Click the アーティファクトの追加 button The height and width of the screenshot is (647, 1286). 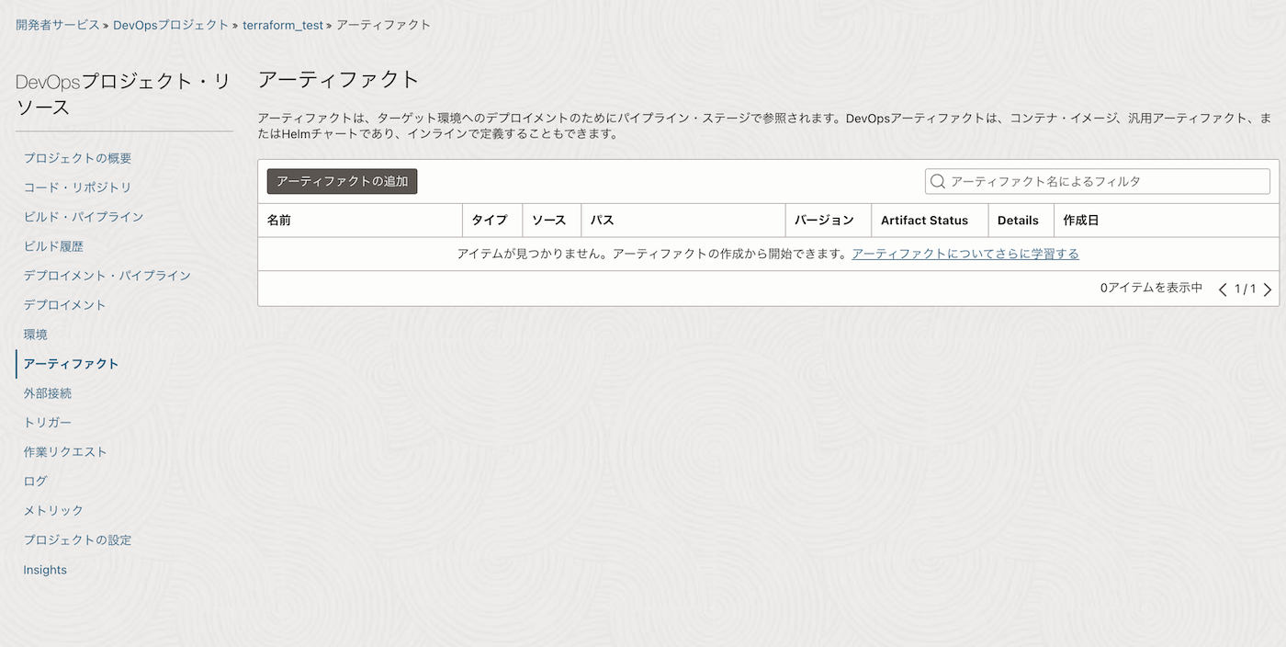pos(342,182)
